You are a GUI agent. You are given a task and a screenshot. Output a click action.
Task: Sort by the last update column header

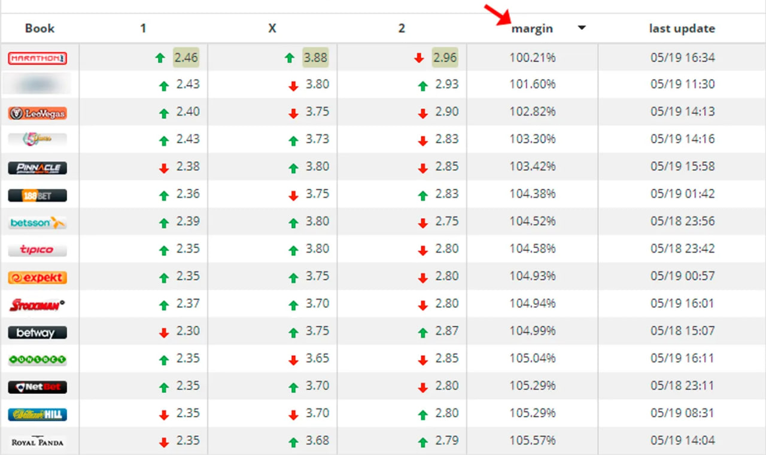(x=682, y=28)
